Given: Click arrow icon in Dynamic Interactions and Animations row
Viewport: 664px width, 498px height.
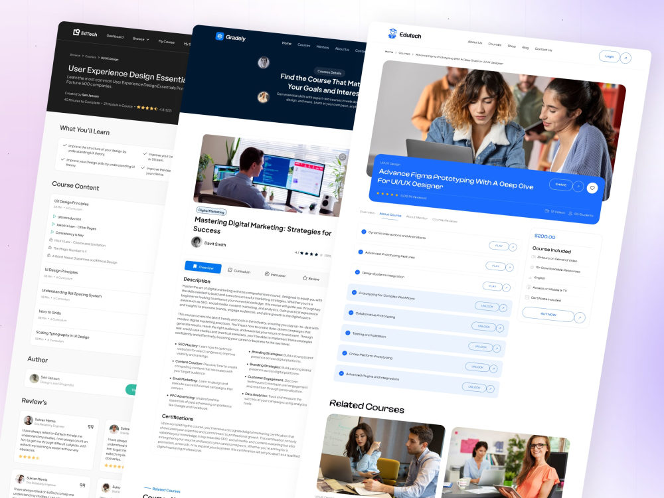Looking at the screenshot, I should tap(513, 247).
